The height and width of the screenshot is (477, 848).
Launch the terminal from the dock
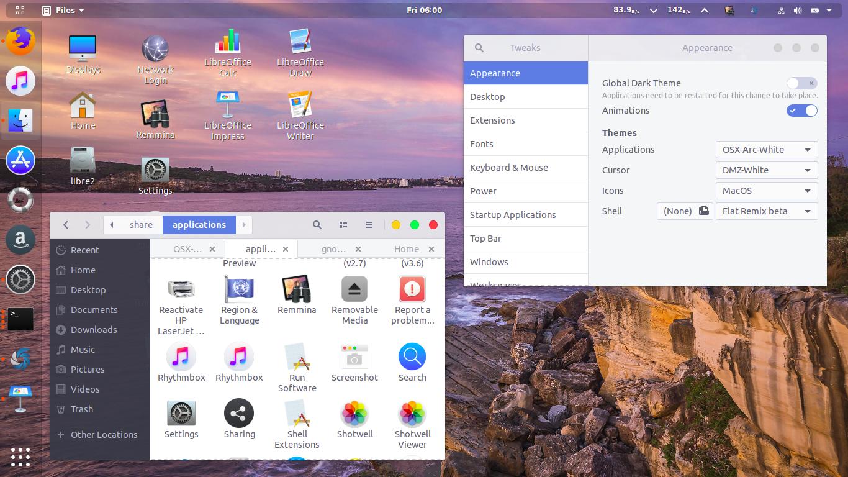point(20,319)
